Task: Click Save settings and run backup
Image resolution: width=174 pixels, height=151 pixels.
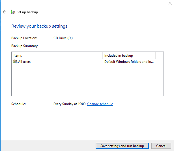Action: point(122,146)
